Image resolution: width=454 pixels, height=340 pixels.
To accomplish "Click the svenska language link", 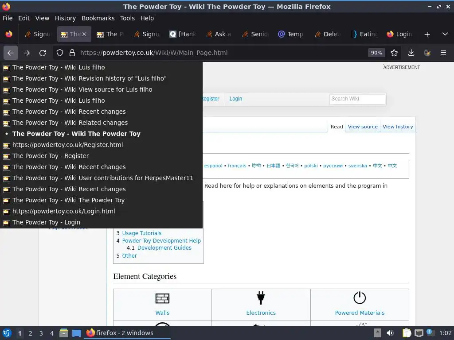I will click(357, 166).
